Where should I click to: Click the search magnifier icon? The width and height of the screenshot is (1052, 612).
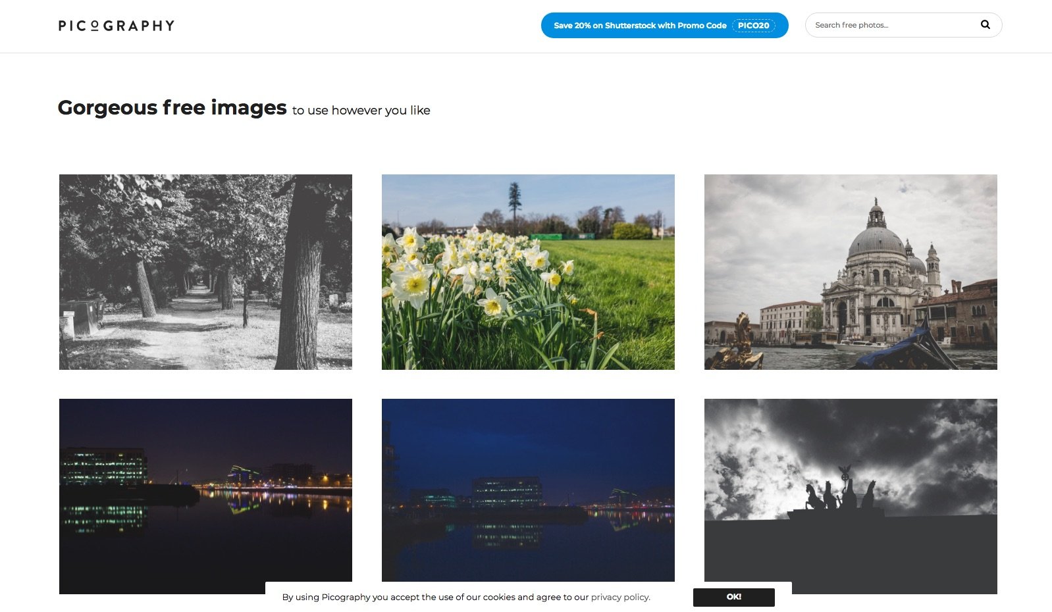[986, 25]
